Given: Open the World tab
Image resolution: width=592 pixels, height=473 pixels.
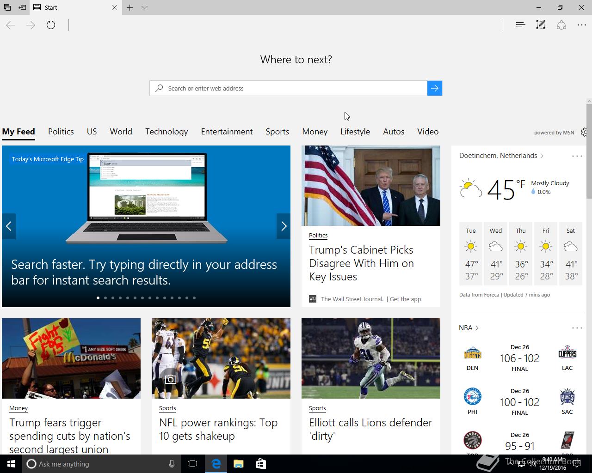Looking at the screenshot, I should tap(121, 132).
